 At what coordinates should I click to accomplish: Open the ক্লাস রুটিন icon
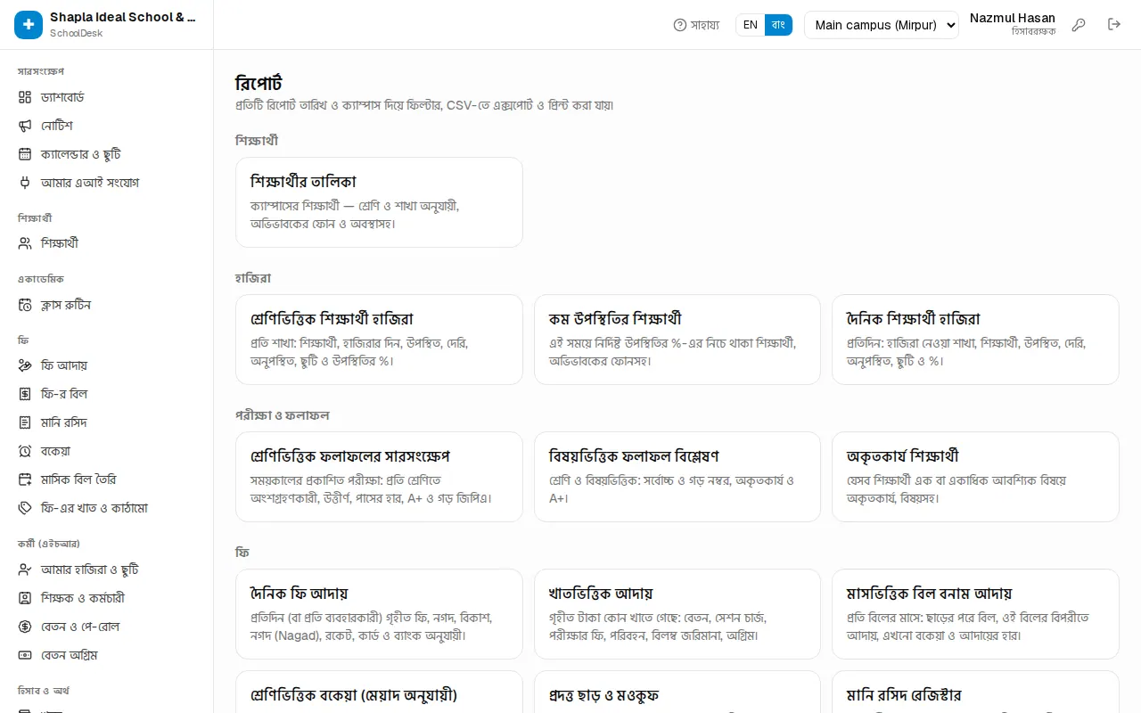[x=25, y=305]
